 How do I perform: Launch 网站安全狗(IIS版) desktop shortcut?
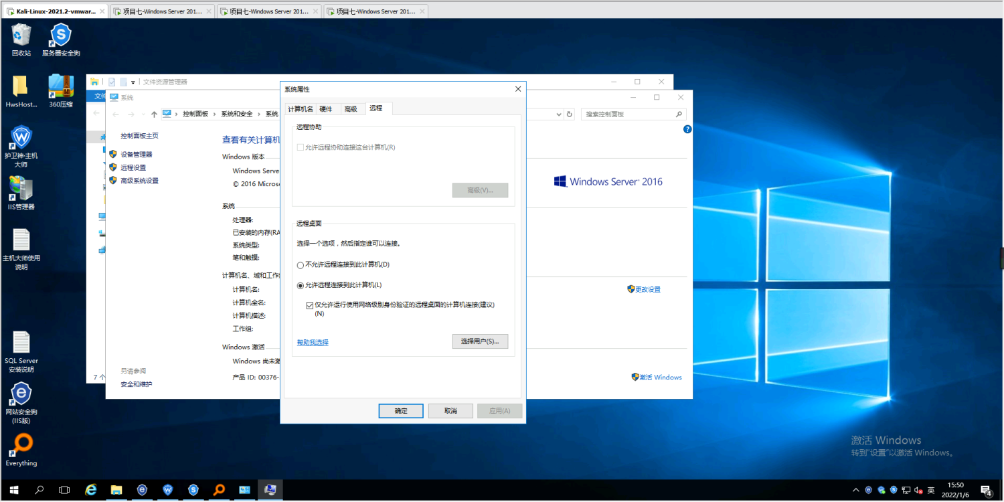point(21,404)
